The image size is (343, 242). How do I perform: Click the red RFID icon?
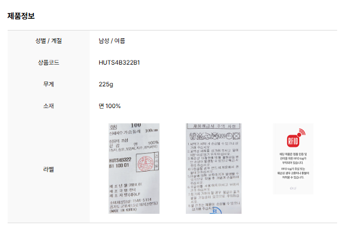(296, 138)
